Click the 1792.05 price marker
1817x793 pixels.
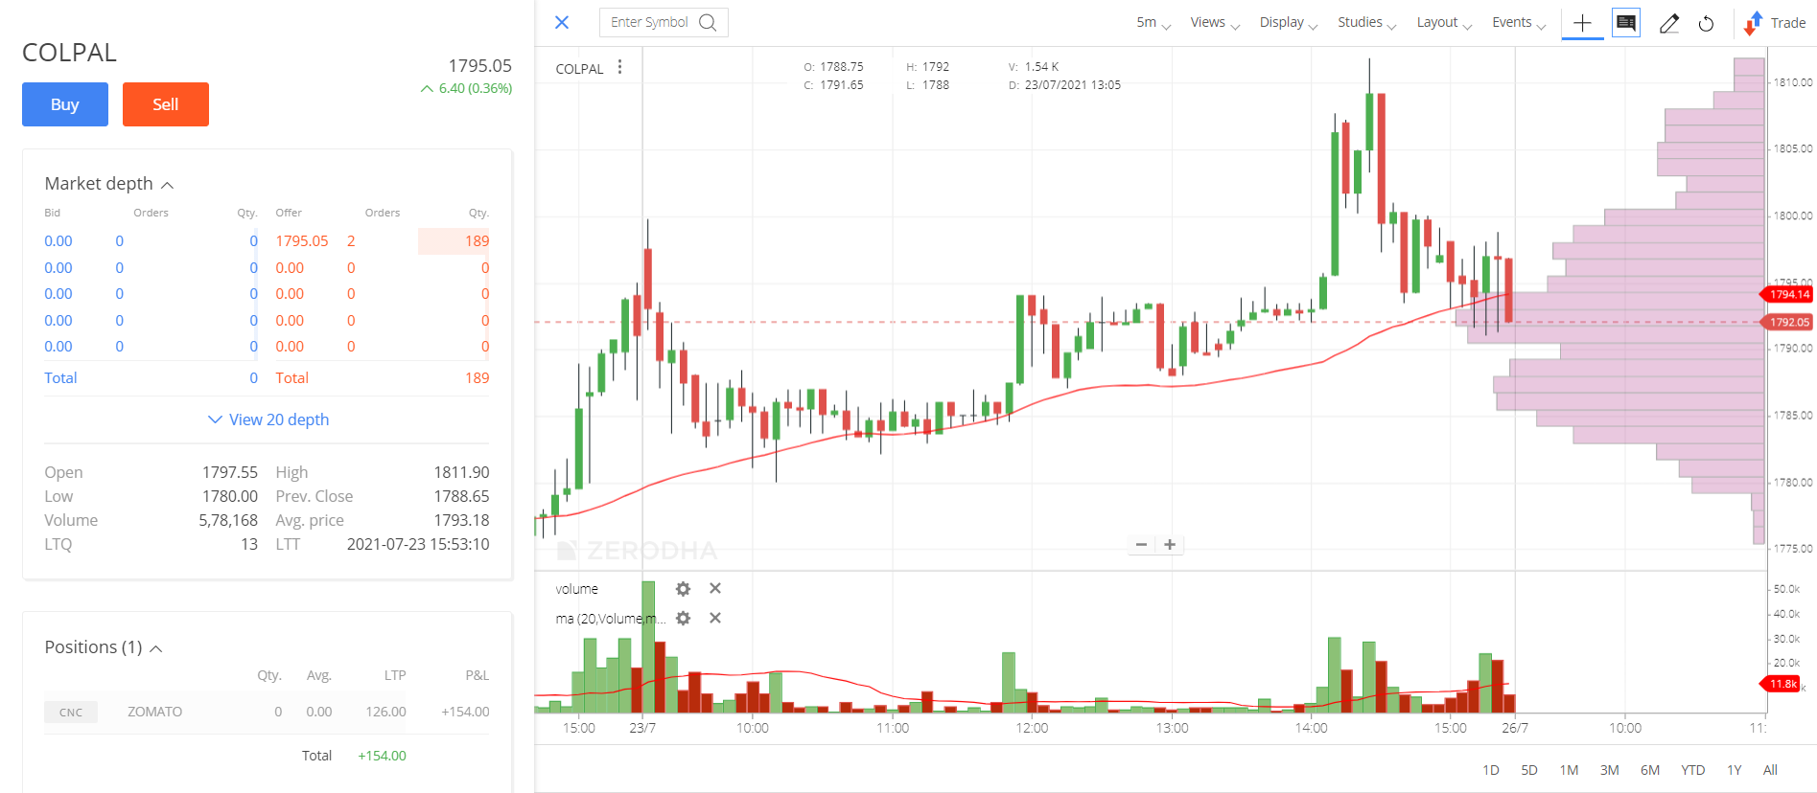1787,322
